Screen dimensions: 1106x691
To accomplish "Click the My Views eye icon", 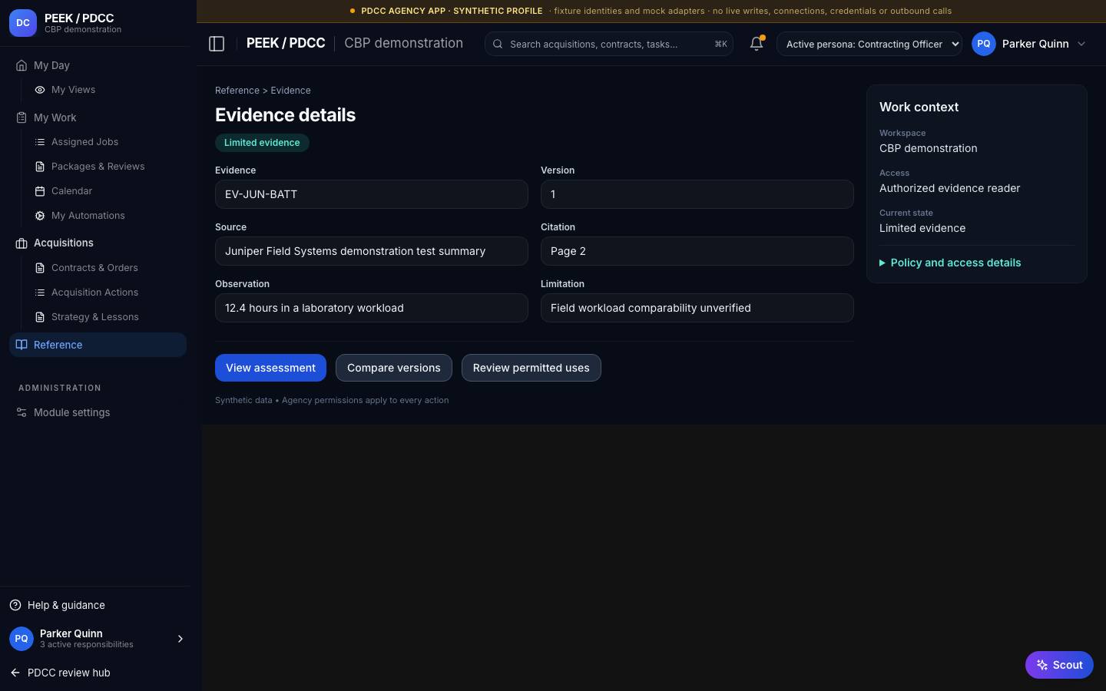I will pyautogui.click(x=40, y=90).
